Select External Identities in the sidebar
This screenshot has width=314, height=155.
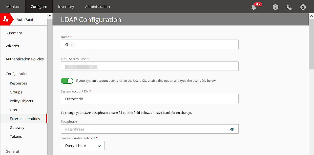(x=25, y=118)
